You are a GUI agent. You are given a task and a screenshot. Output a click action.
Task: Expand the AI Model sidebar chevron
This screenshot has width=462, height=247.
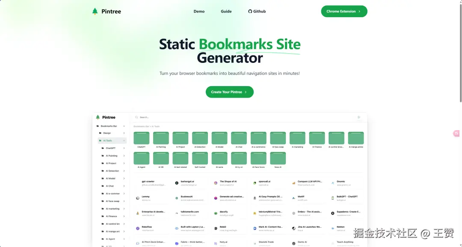pos(124,179)
